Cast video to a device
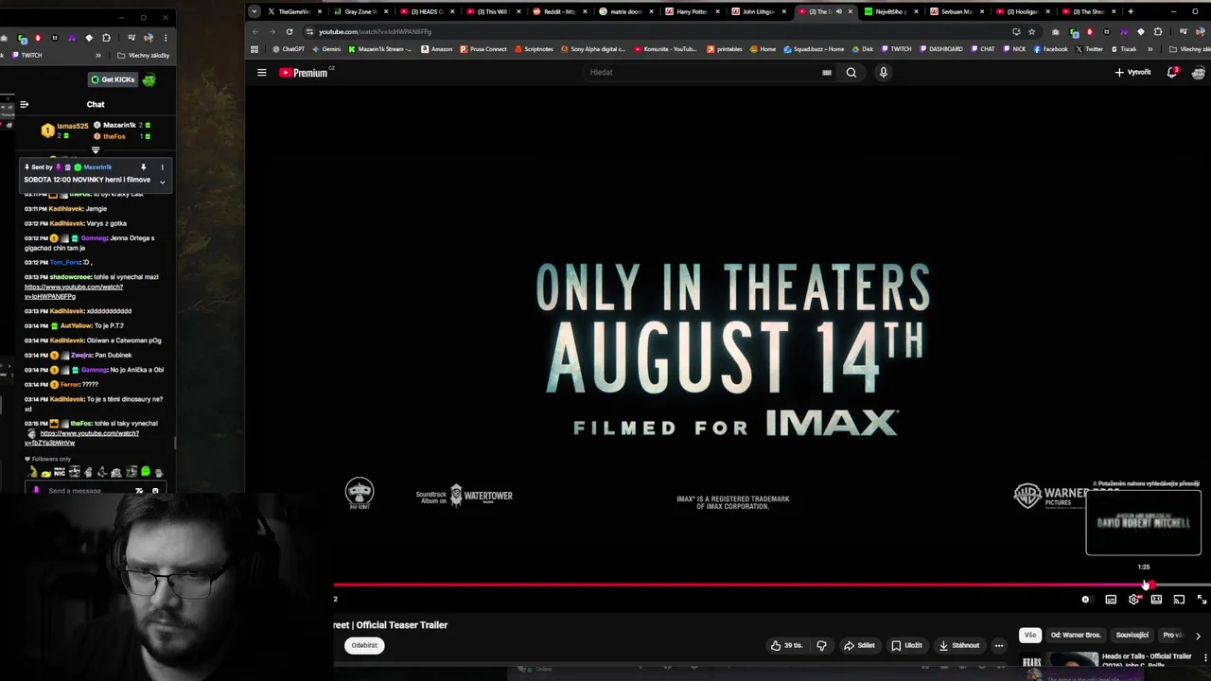Image resolution: width=1211 pixels, height=681 pixels. [x=1179, y=599]
